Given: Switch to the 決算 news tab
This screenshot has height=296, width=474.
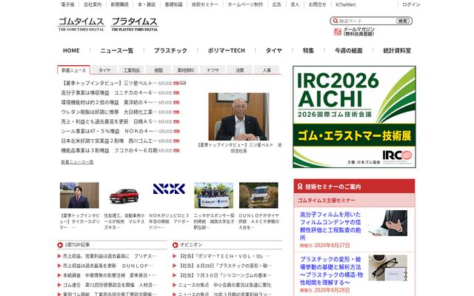Looking at the screenshot, I should click(239, 70).
